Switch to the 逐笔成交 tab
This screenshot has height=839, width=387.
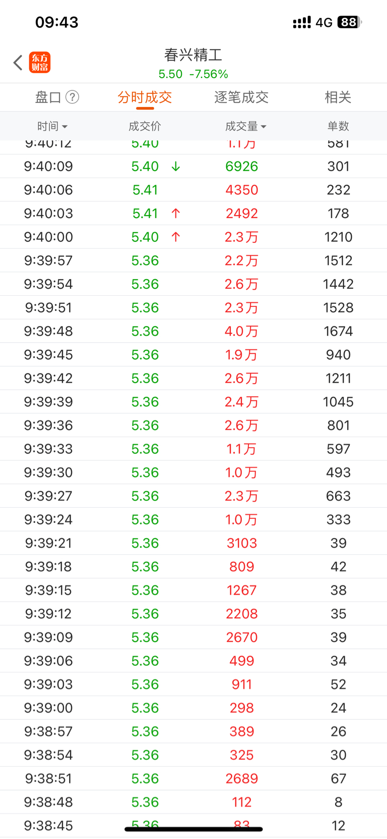[241, 97]
